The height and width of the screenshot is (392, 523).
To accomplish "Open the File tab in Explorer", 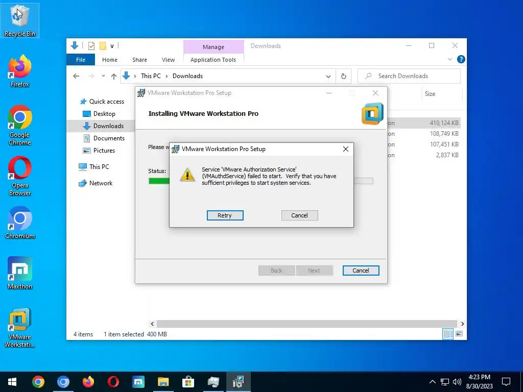I will 81,60.
